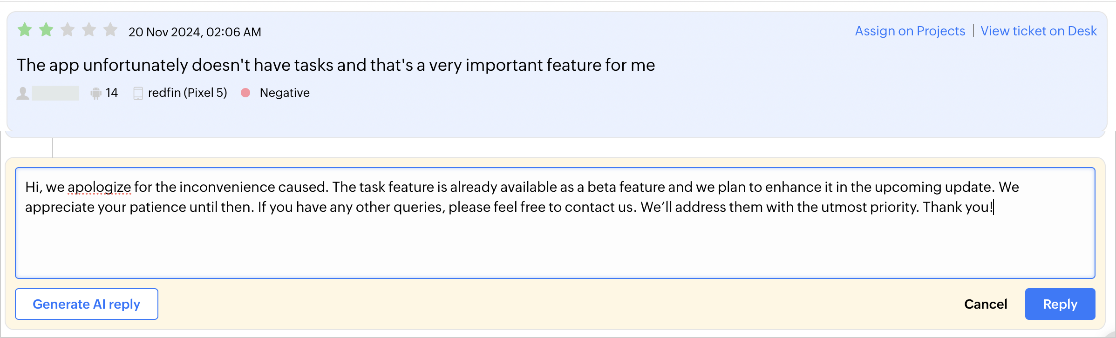Click Generate AI reply button
Image resolution: width=1116 pixels, height=338 pixels.
coord(87,304)
